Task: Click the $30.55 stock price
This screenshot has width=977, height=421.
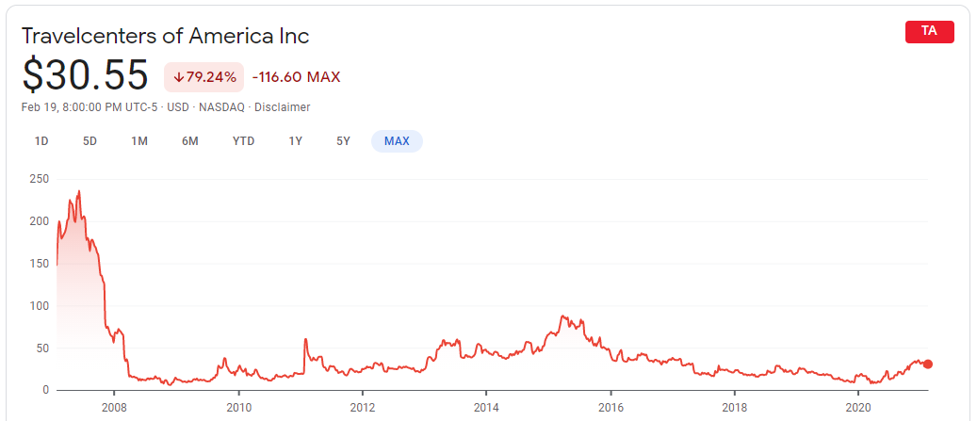Action: [85, 75]
